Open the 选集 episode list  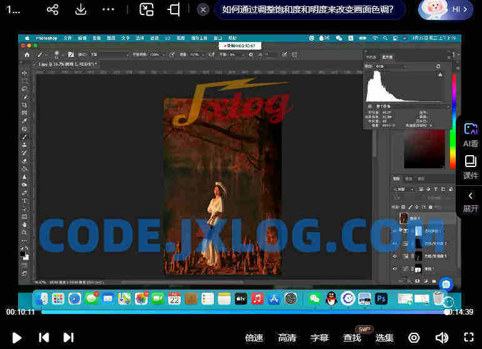pos(384,338)
